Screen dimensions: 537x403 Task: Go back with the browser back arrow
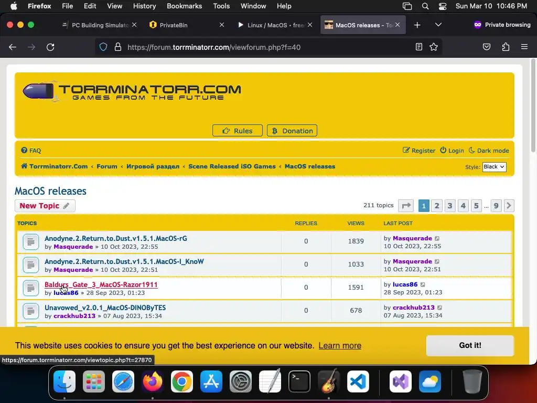pyautogui.click(x=13, y=47)
